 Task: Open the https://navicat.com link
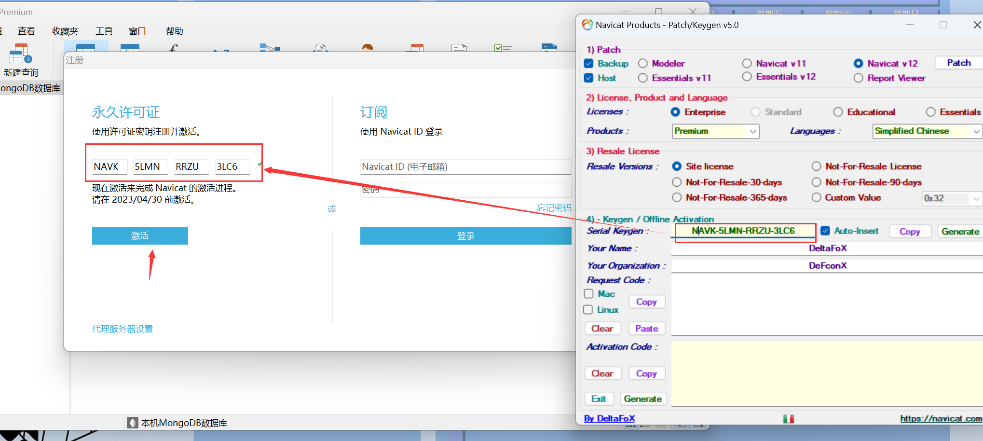941,419
